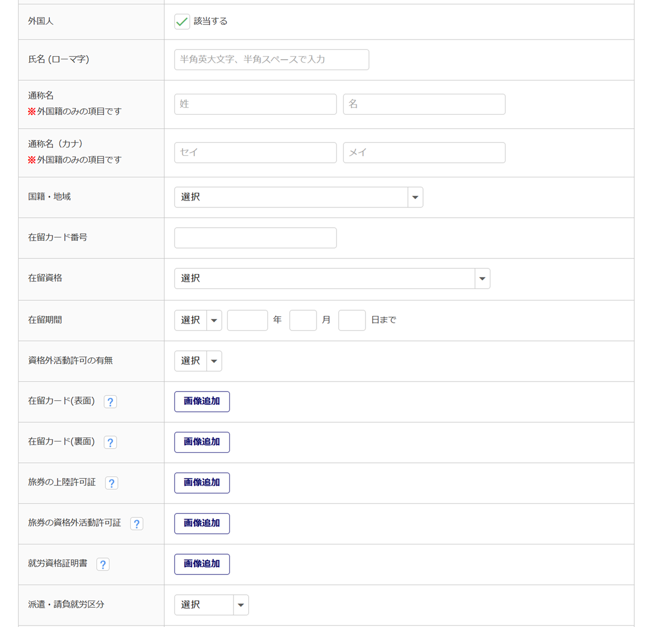Viewport: 647px width, 627px height.
Task: Open help for 旅券の上陸許可証
Action: click(x=112, y=483)
